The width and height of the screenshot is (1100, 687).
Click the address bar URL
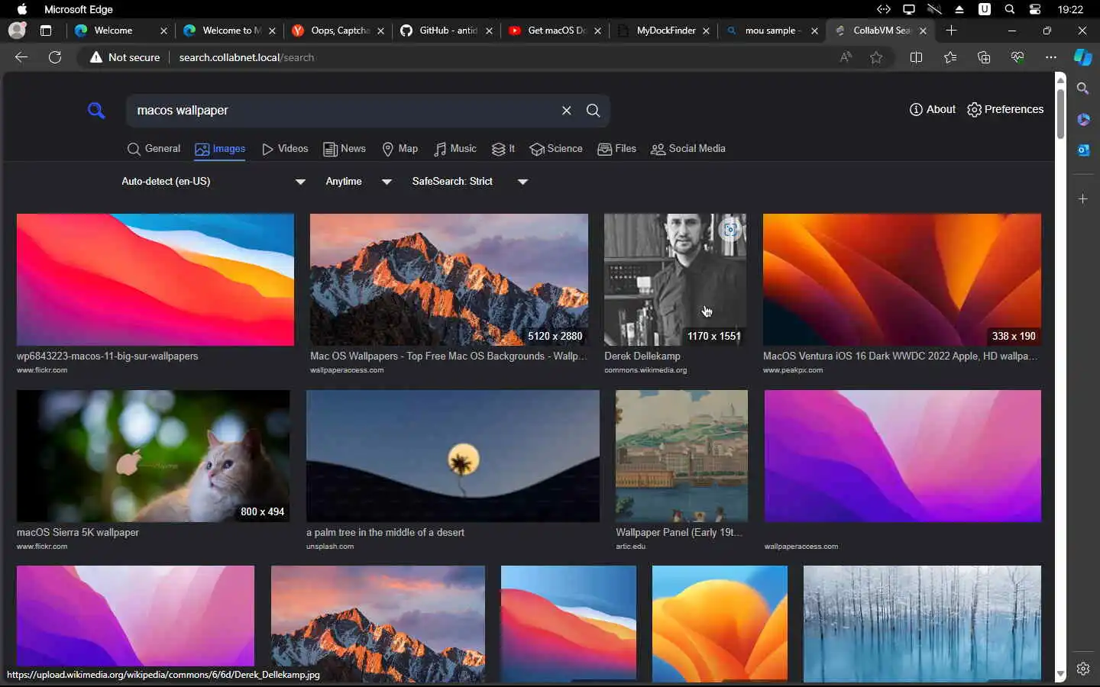(246, 57)
